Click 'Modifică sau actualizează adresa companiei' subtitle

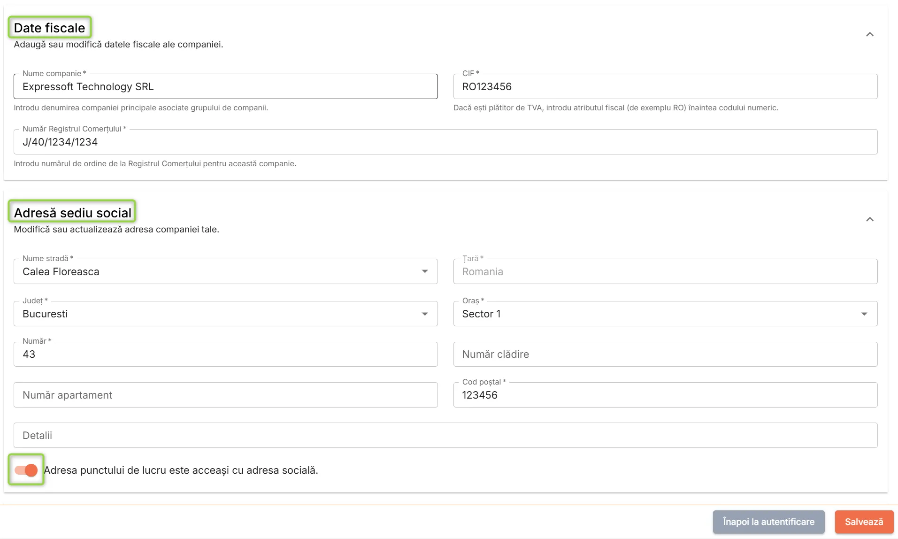click(x=116, y=229)
